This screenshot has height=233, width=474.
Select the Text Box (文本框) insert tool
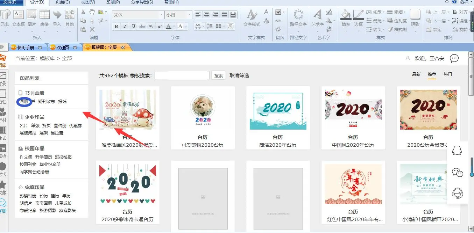(19, 18)
